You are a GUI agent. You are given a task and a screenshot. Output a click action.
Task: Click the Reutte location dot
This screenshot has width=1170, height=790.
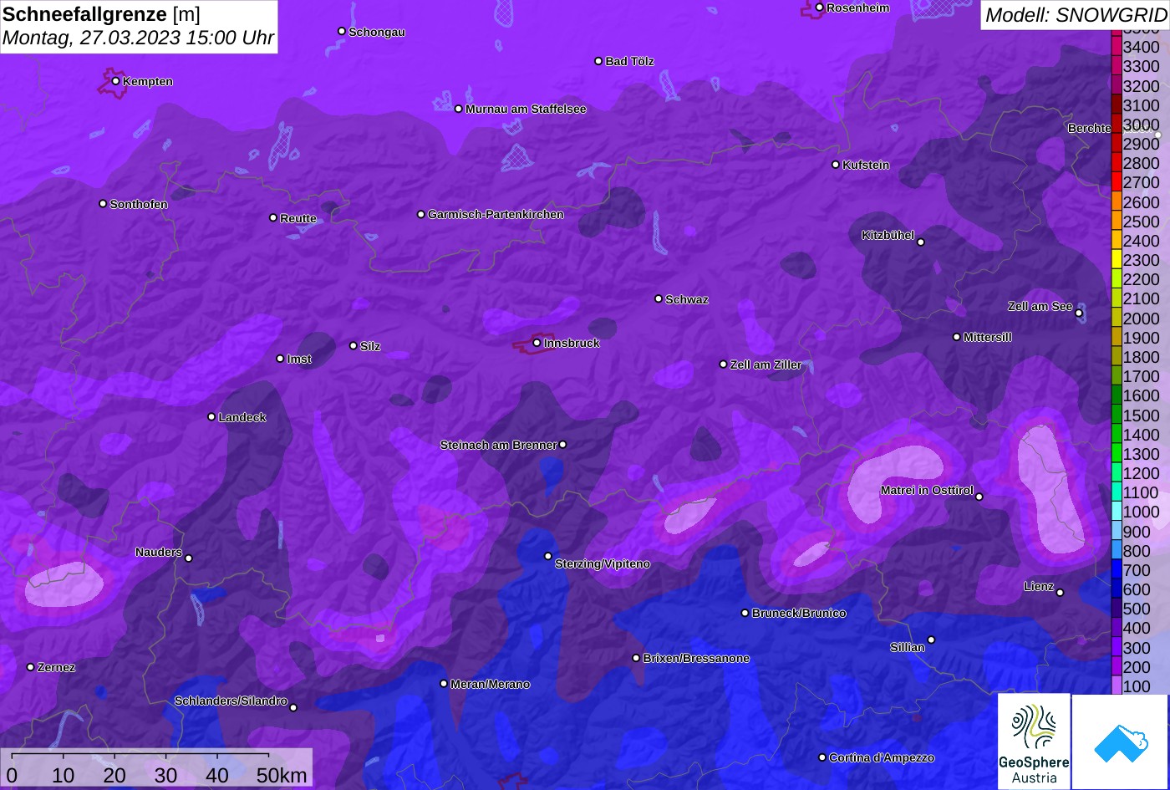(x=273, y=217)
